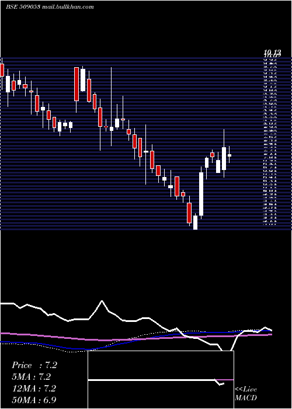Click inside the MACD inset box
The height and width of the screenshot is (409, 292).
(x=161, y=380)
